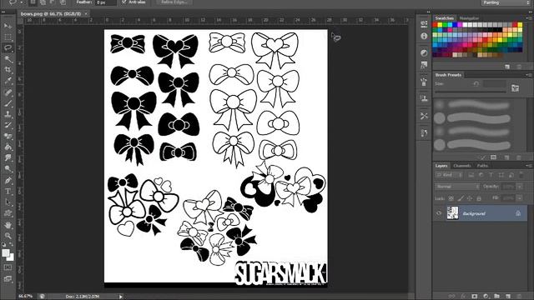This screenshot has width=534, height=300.
Task: Open status bar info arrow menu
Action: point(120,297)
